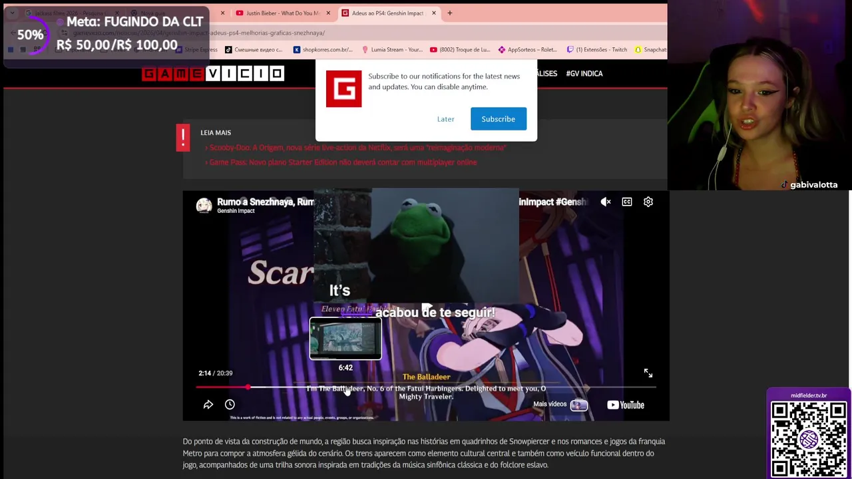Click the 2:14 / 20:39 time display
This screenshot has height=479, width=852.
[x=215, y=373]
